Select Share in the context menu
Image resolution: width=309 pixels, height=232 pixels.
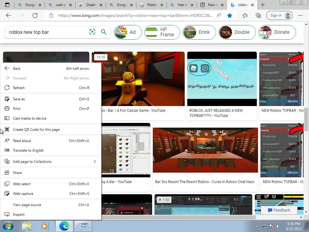(51, 172)
